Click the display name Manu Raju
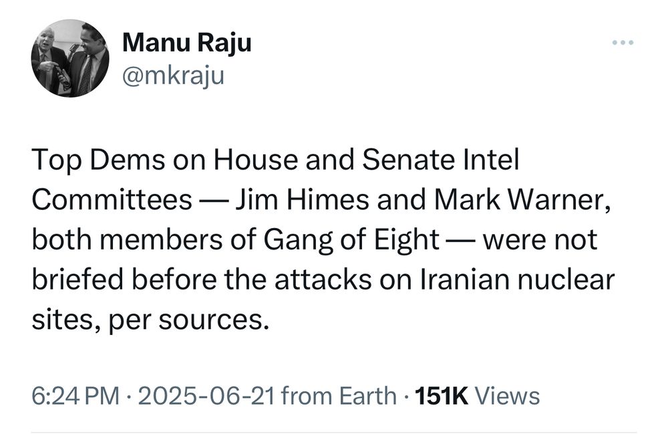 click(186, 43)
